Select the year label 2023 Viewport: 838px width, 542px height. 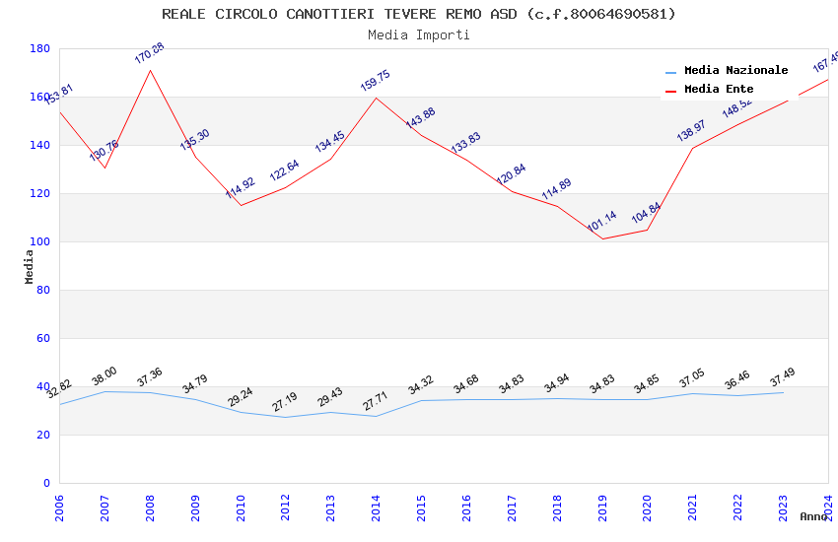click(783, 508)
